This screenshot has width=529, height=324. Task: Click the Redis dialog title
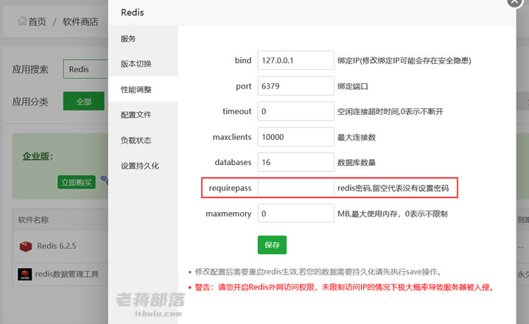click(133, 13)
